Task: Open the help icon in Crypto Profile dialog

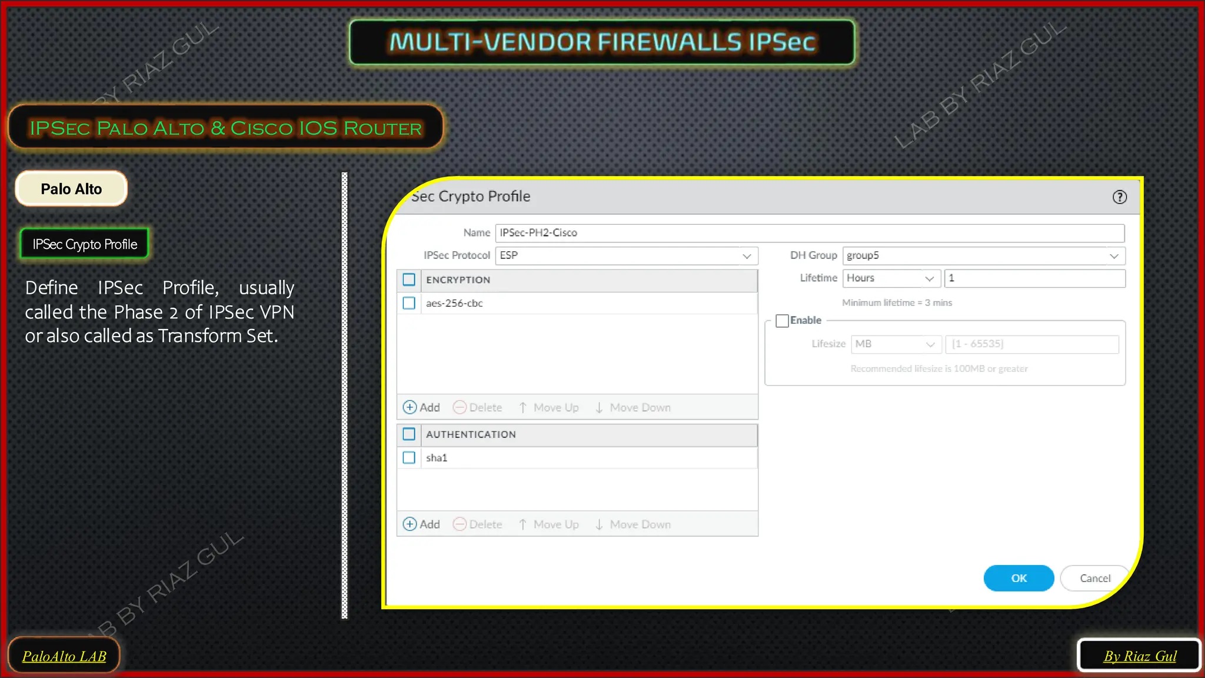Action: click(x=1119, y=197)
